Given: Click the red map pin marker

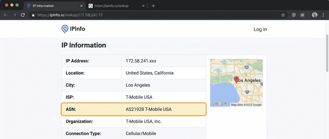Looking at the screenshot, I should (x=236, y=80).
